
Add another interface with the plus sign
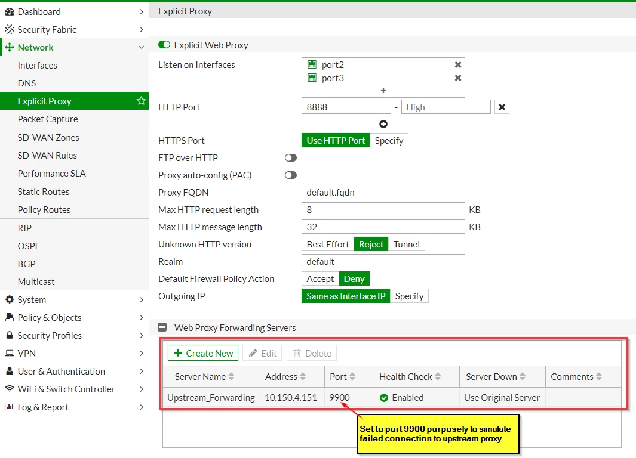(x=383, y=91)
